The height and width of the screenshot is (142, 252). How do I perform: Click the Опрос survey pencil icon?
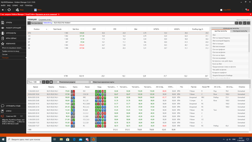tap(3, 111)
